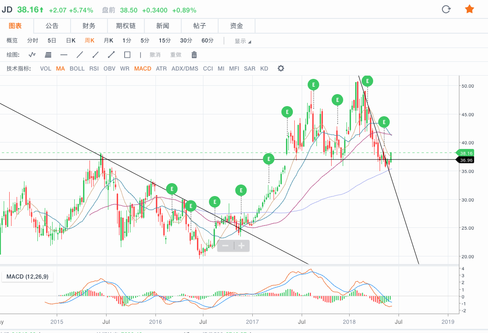Select the horizontal line drawing tool

pyautogui.click(x=64, y=54)
